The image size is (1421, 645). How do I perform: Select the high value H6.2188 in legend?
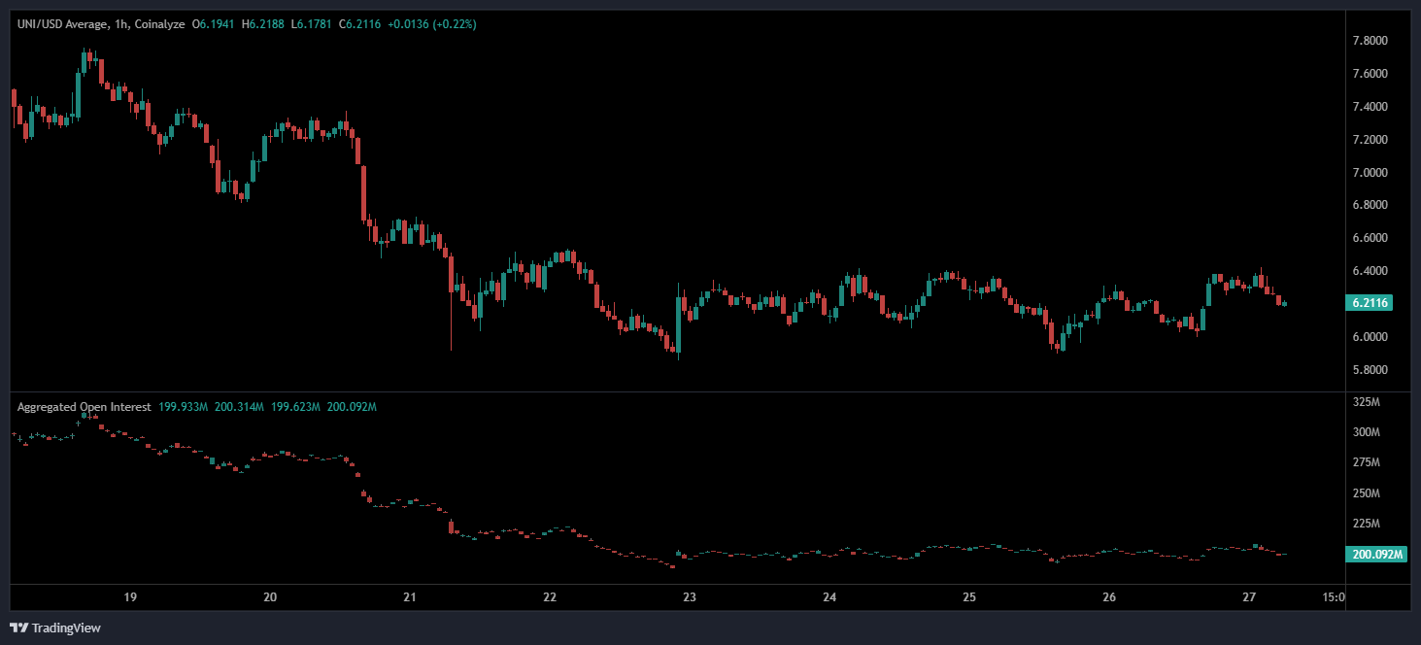point(262,22)
